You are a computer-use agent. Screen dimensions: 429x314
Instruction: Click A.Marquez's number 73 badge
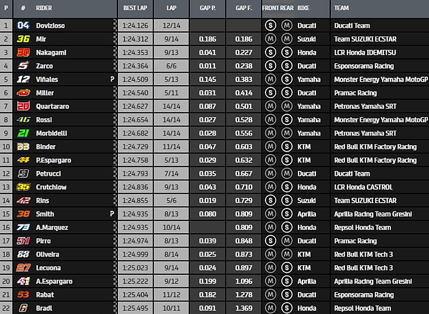point(23,227)
